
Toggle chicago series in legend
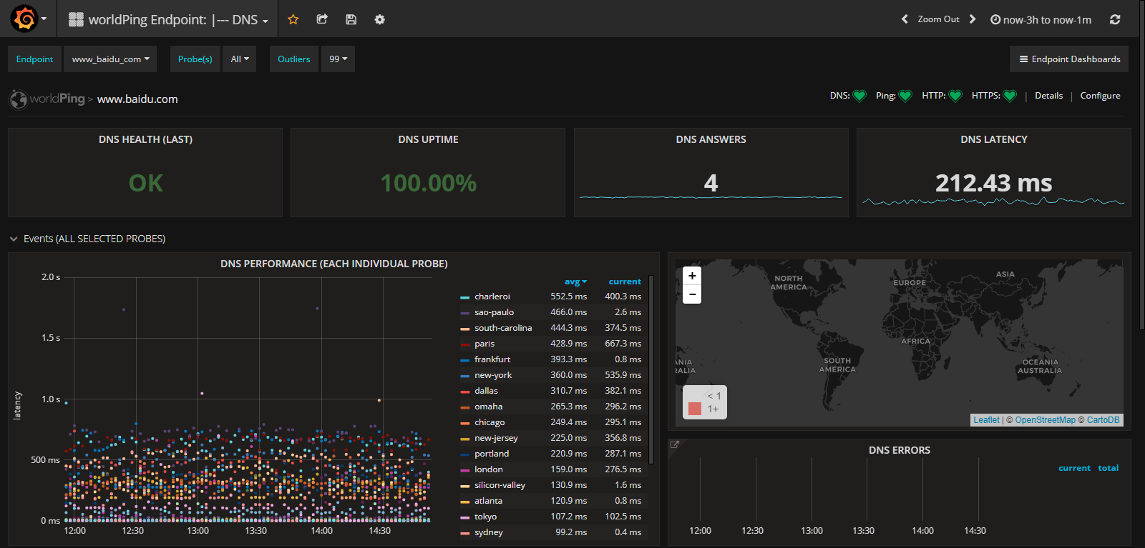point(489,422)
